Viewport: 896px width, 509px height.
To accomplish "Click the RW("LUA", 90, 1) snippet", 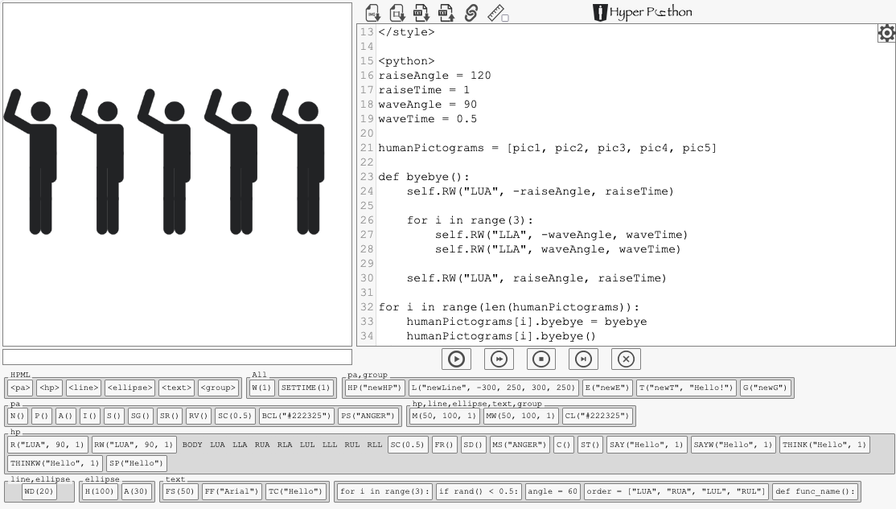I will [134, 445].
